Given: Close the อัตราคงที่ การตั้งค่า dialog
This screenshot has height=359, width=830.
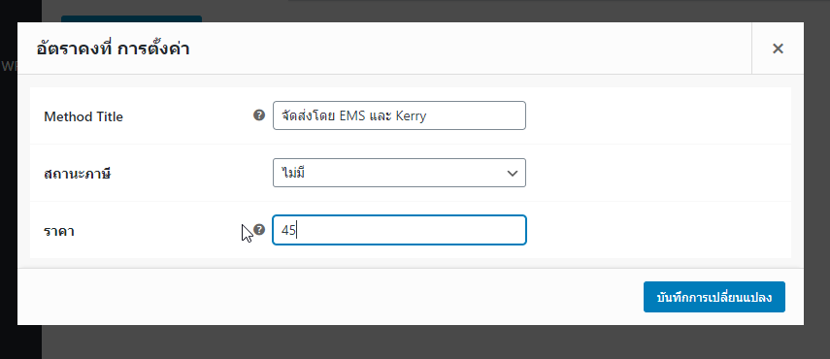Looking at the screenshot, I should (x=778, y=49).
